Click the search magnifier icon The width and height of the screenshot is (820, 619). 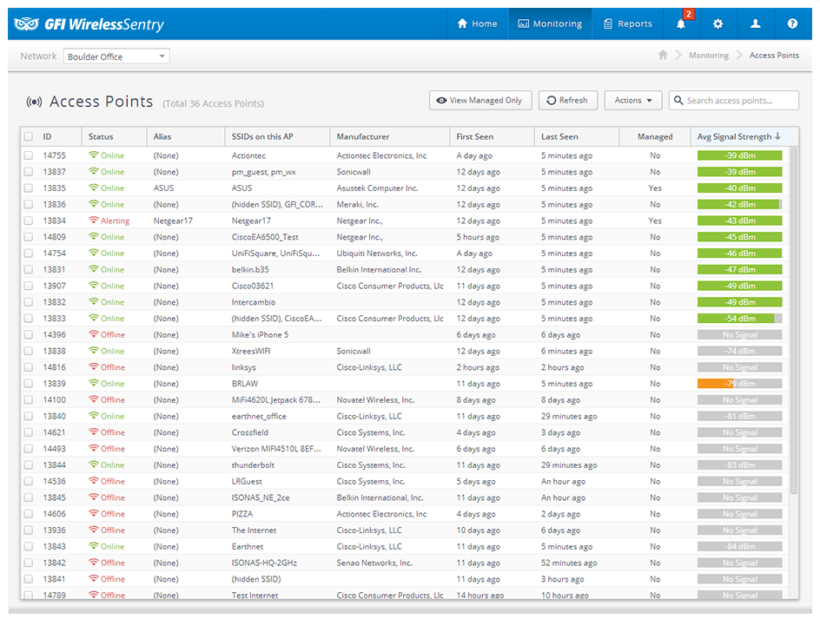[x=678, y=101]
